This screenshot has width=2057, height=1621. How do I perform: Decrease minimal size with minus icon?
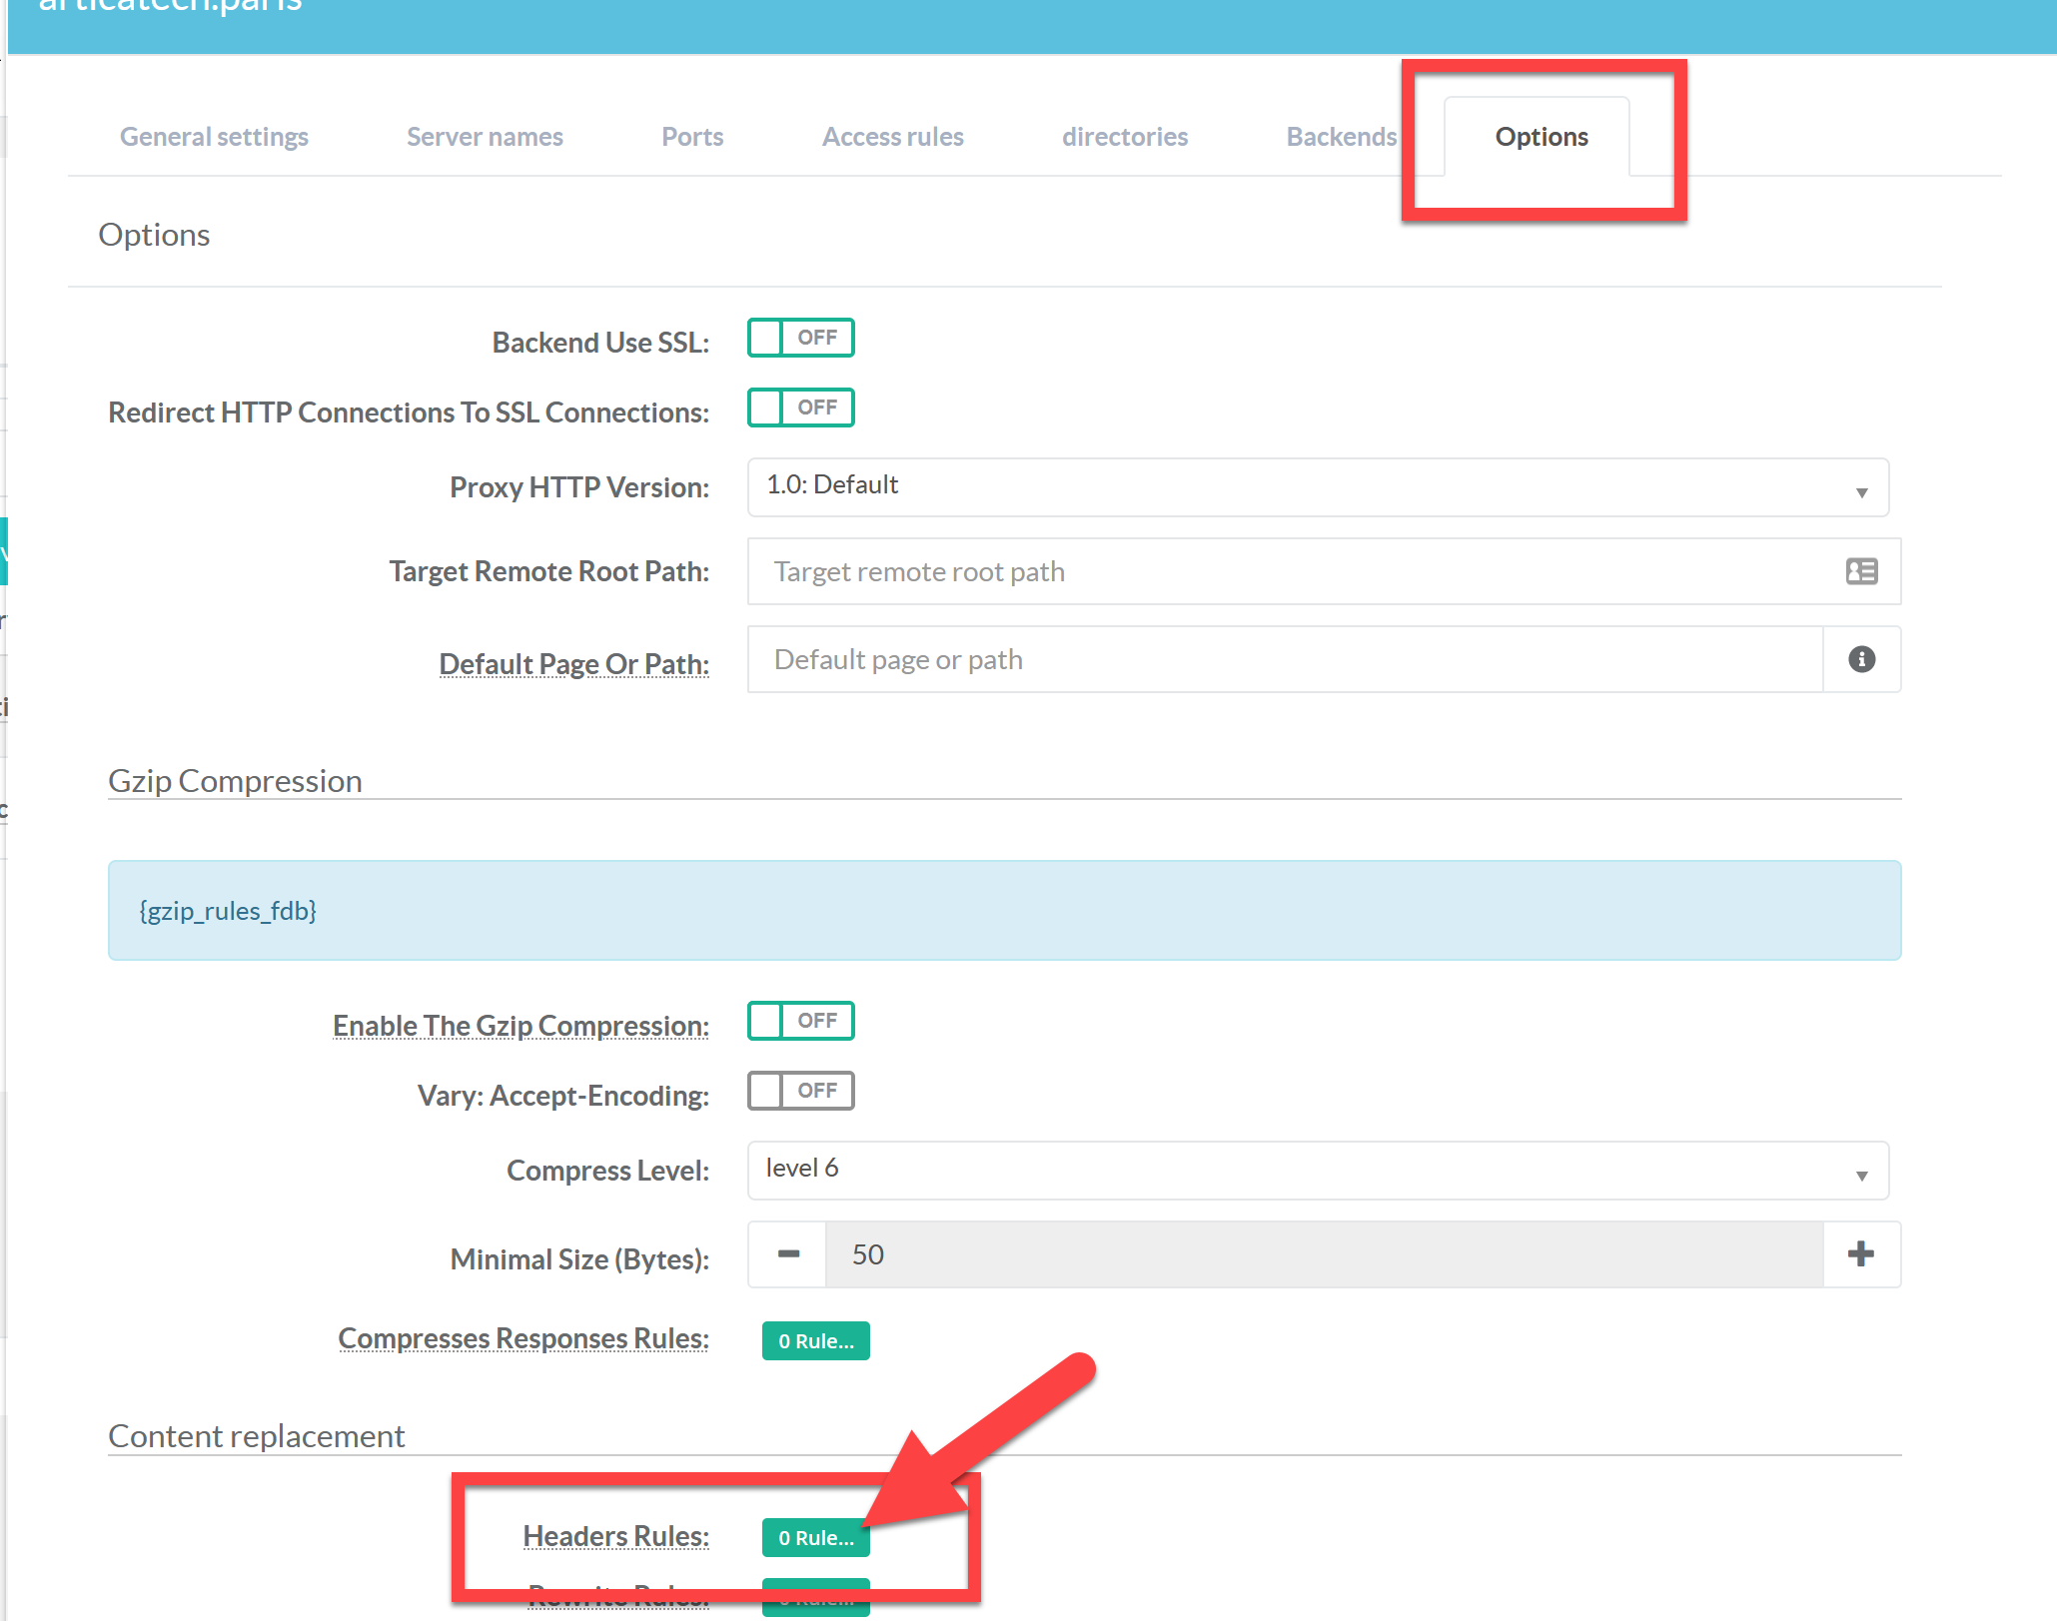pos(788,1254)
